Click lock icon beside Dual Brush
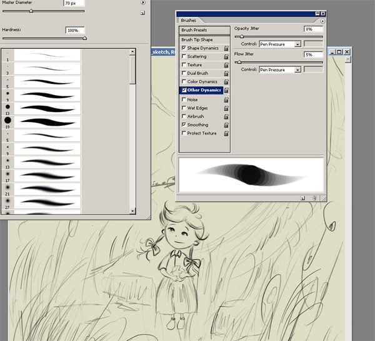Viewport: 375px width, 341px height. [226, 73]
